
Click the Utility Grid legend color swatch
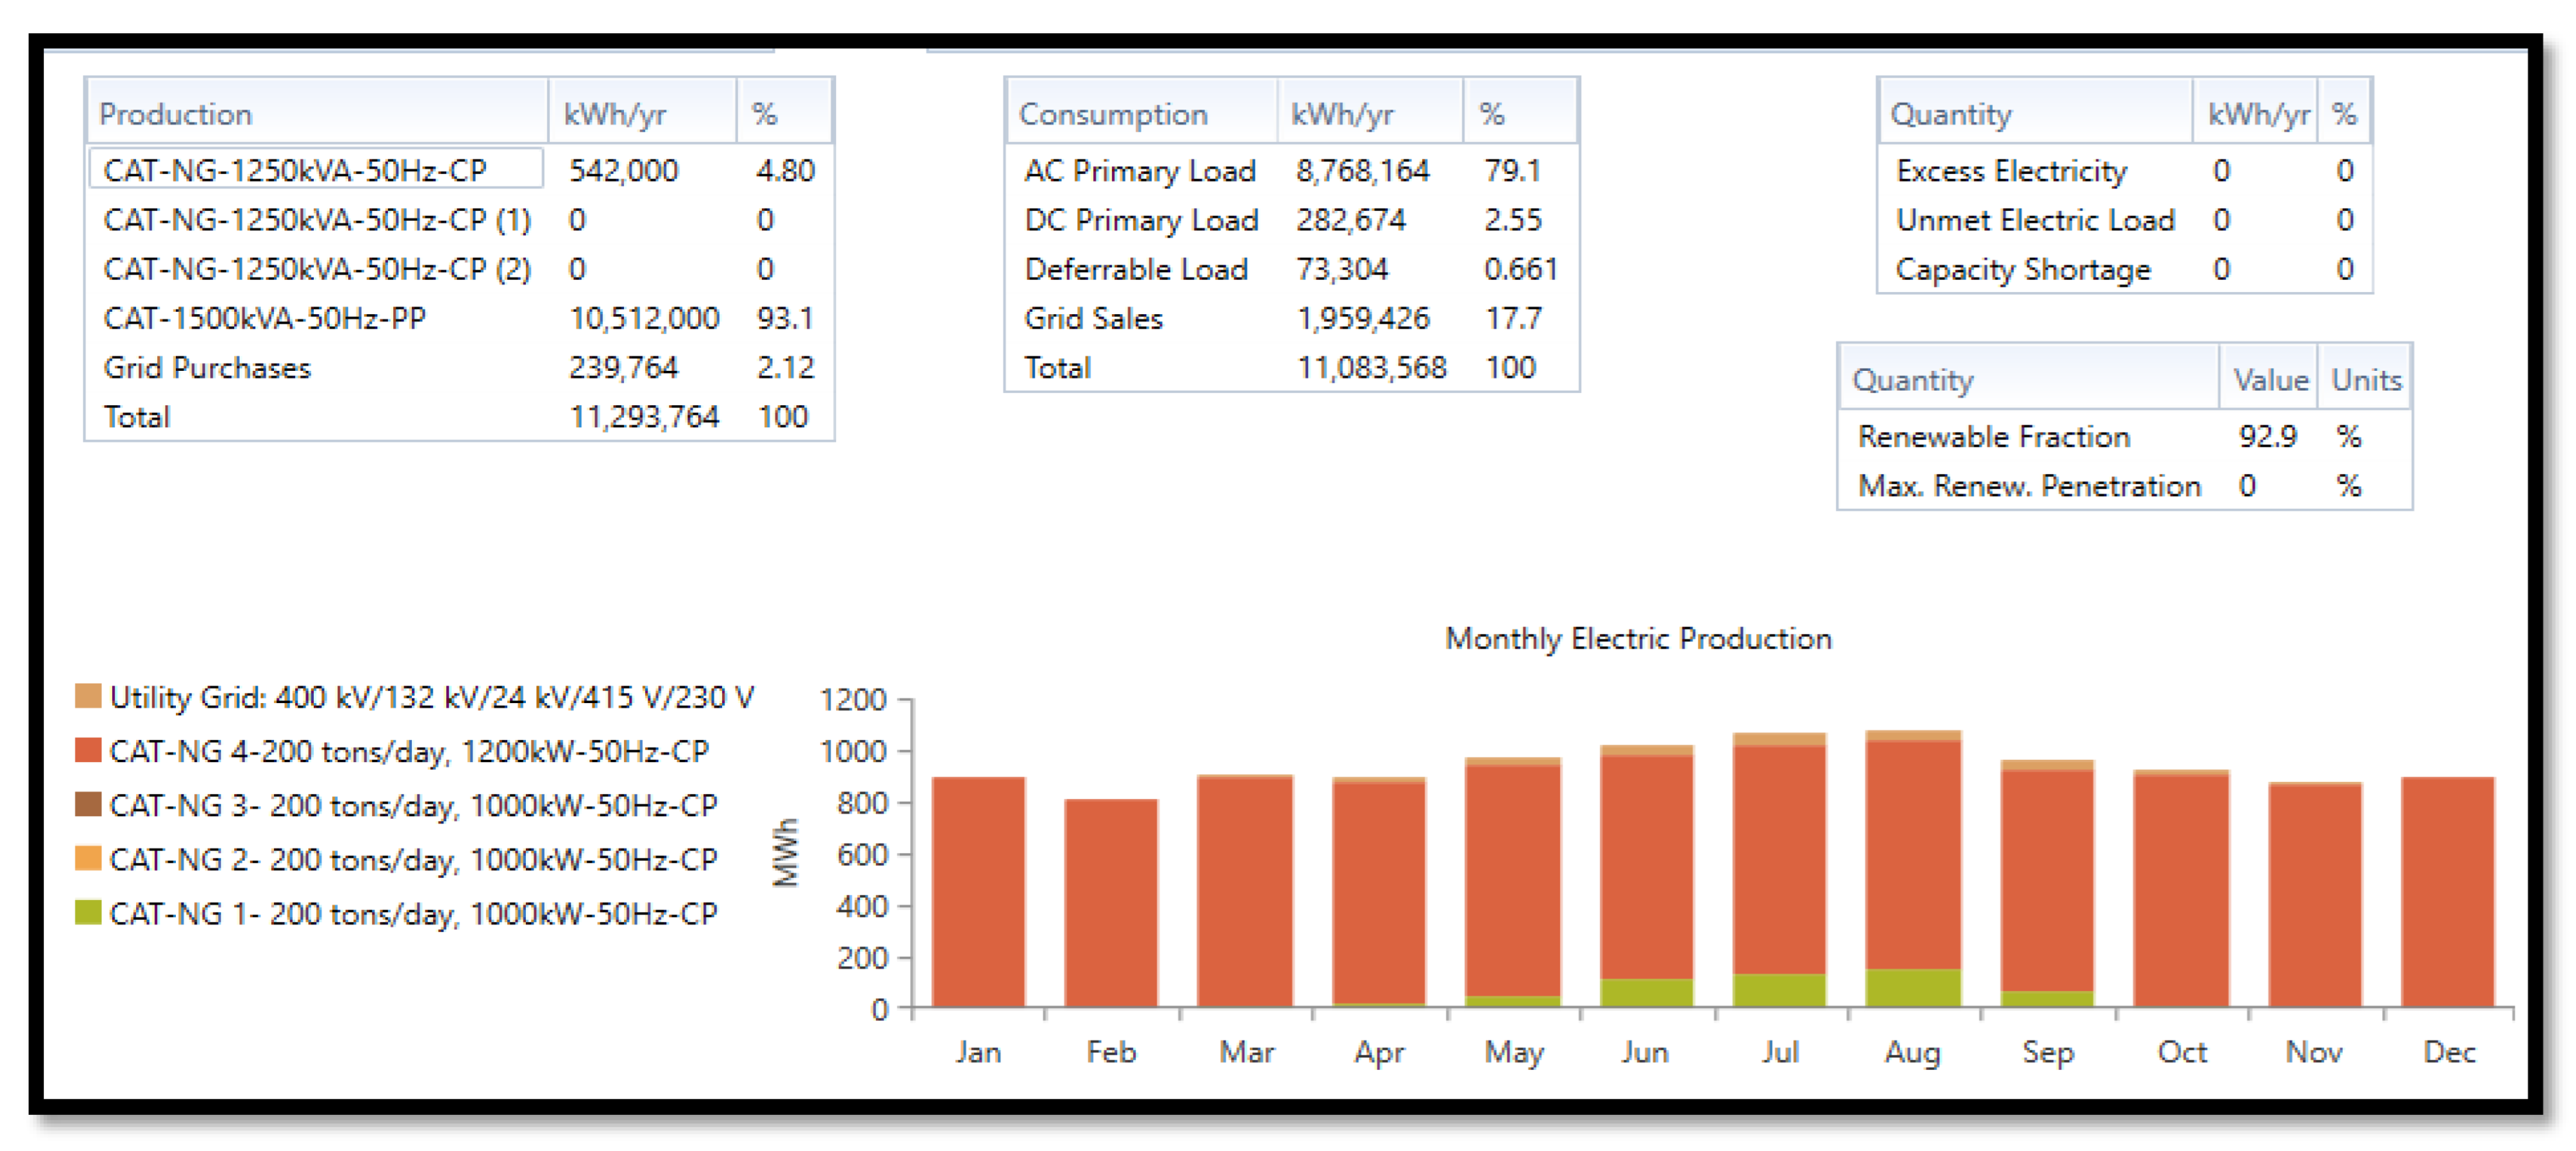pos(88,695)
